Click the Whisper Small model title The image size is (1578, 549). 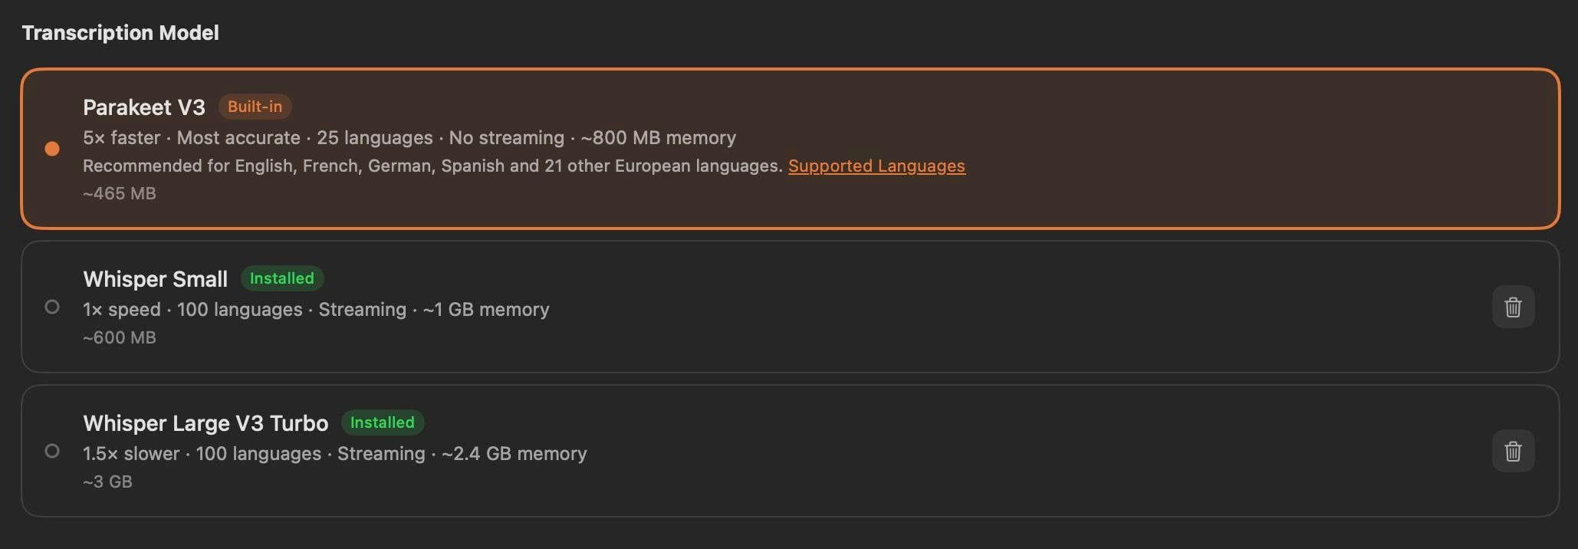[155, 279]
